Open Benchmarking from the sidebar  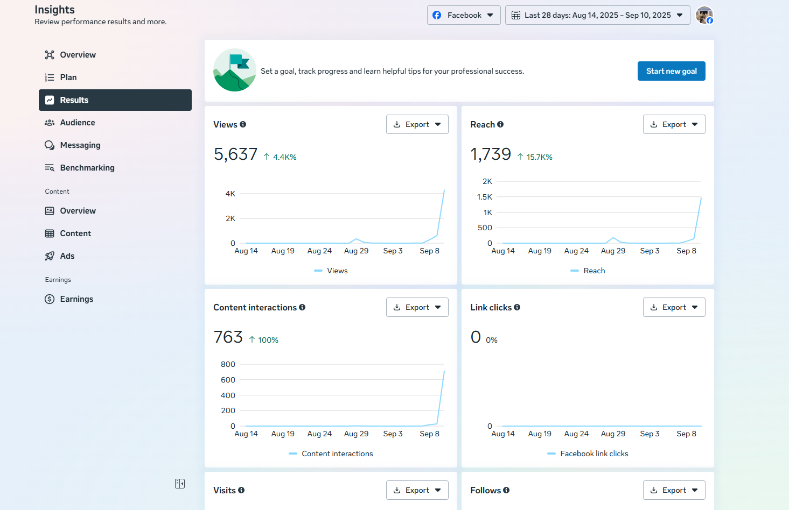87,168
